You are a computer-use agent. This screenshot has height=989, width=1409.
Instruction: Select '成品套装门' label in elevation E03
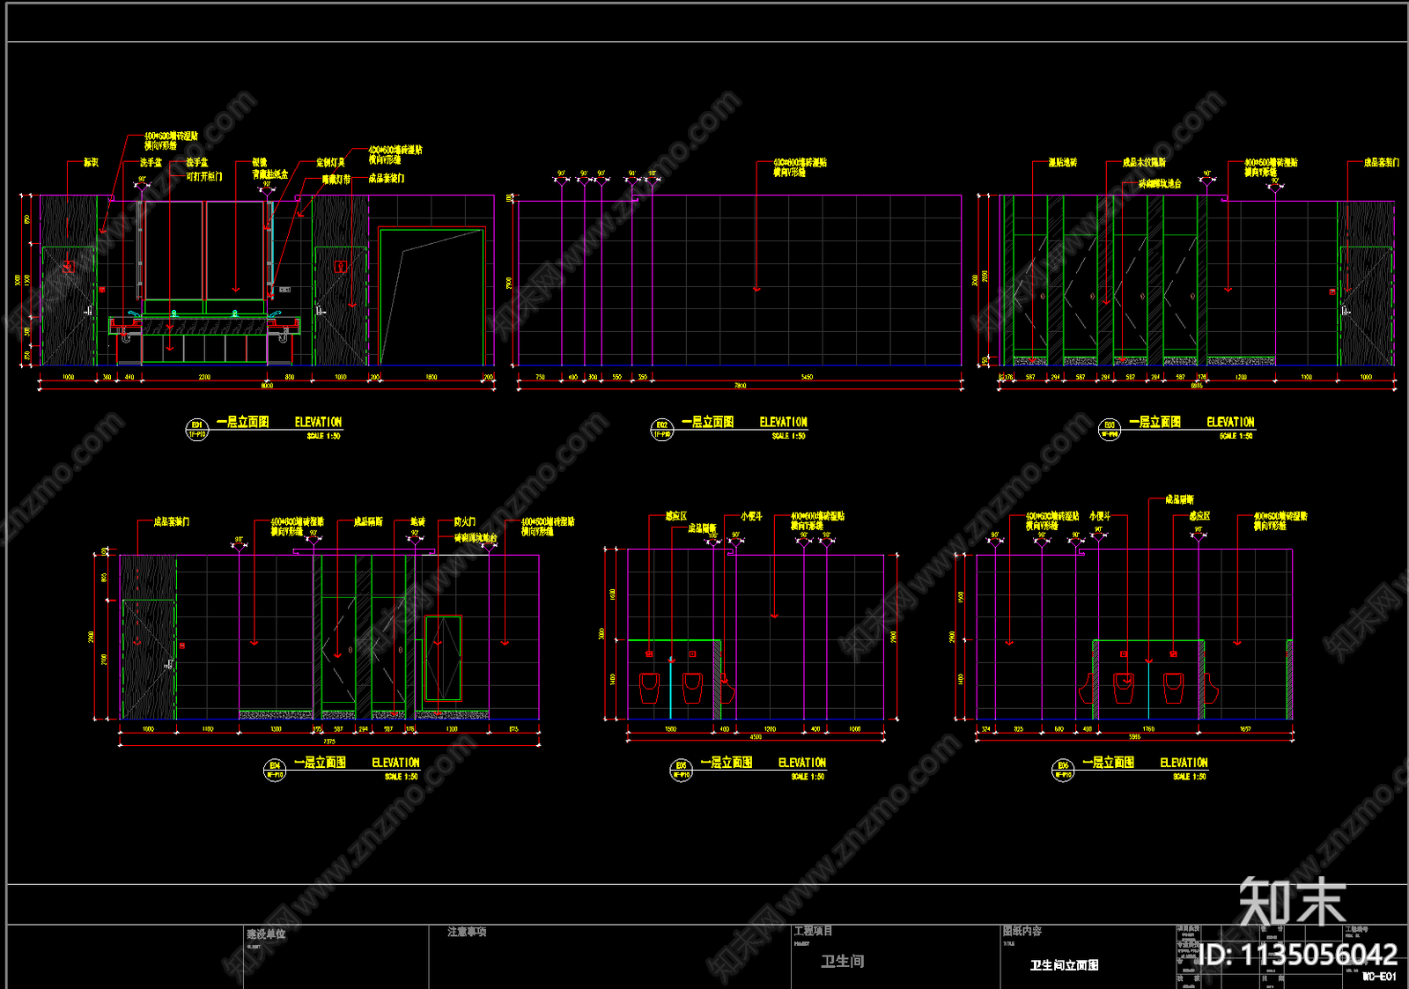(1382, 163)
